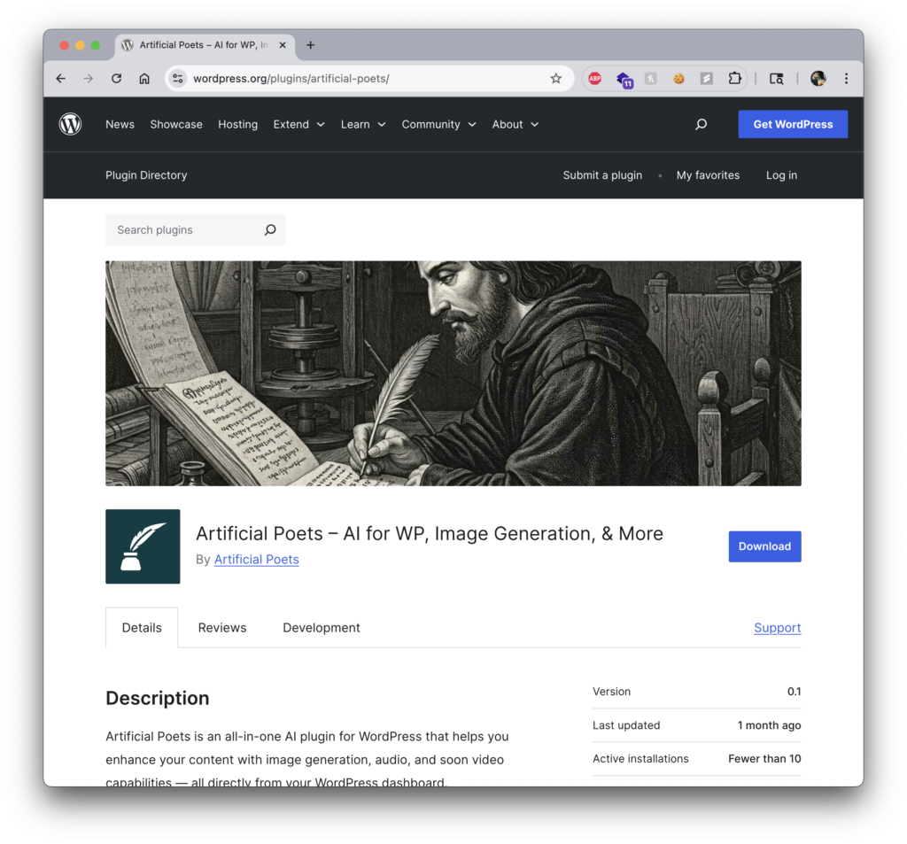
Task: Expand the Learn menu dropdown
Action: [363, 125]
